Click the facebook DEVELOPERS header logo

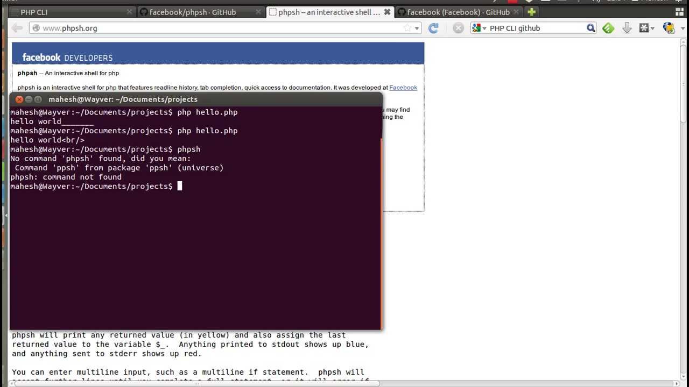(67, 58)
